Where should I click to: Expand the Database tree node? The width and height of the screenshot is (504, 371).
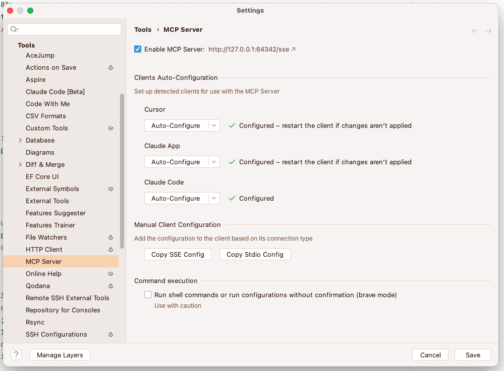point(20,141)
